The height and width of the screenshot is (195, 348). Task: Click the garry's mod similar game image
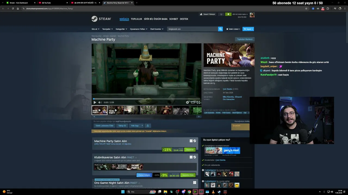[231, 150]
